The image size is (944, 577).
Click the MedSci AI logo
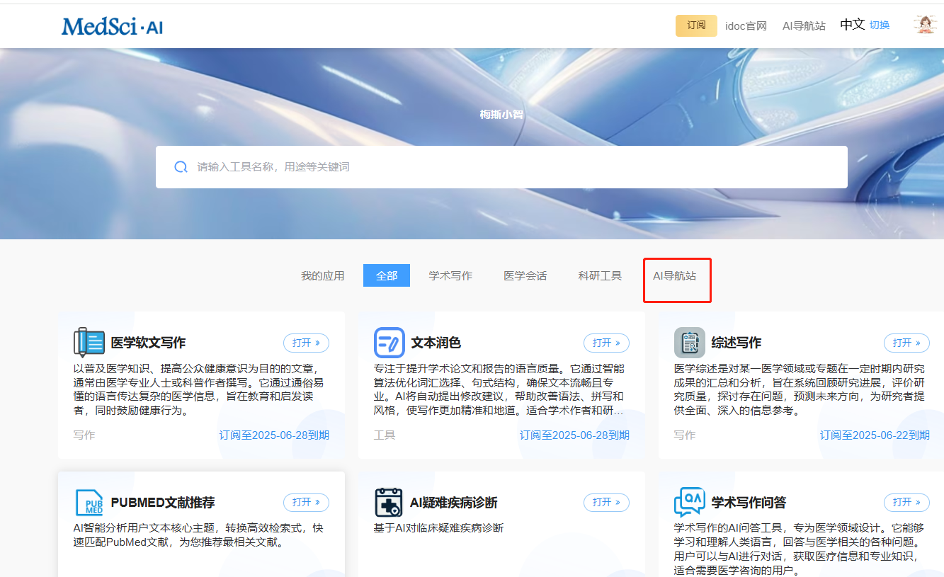tap(112, 27)
